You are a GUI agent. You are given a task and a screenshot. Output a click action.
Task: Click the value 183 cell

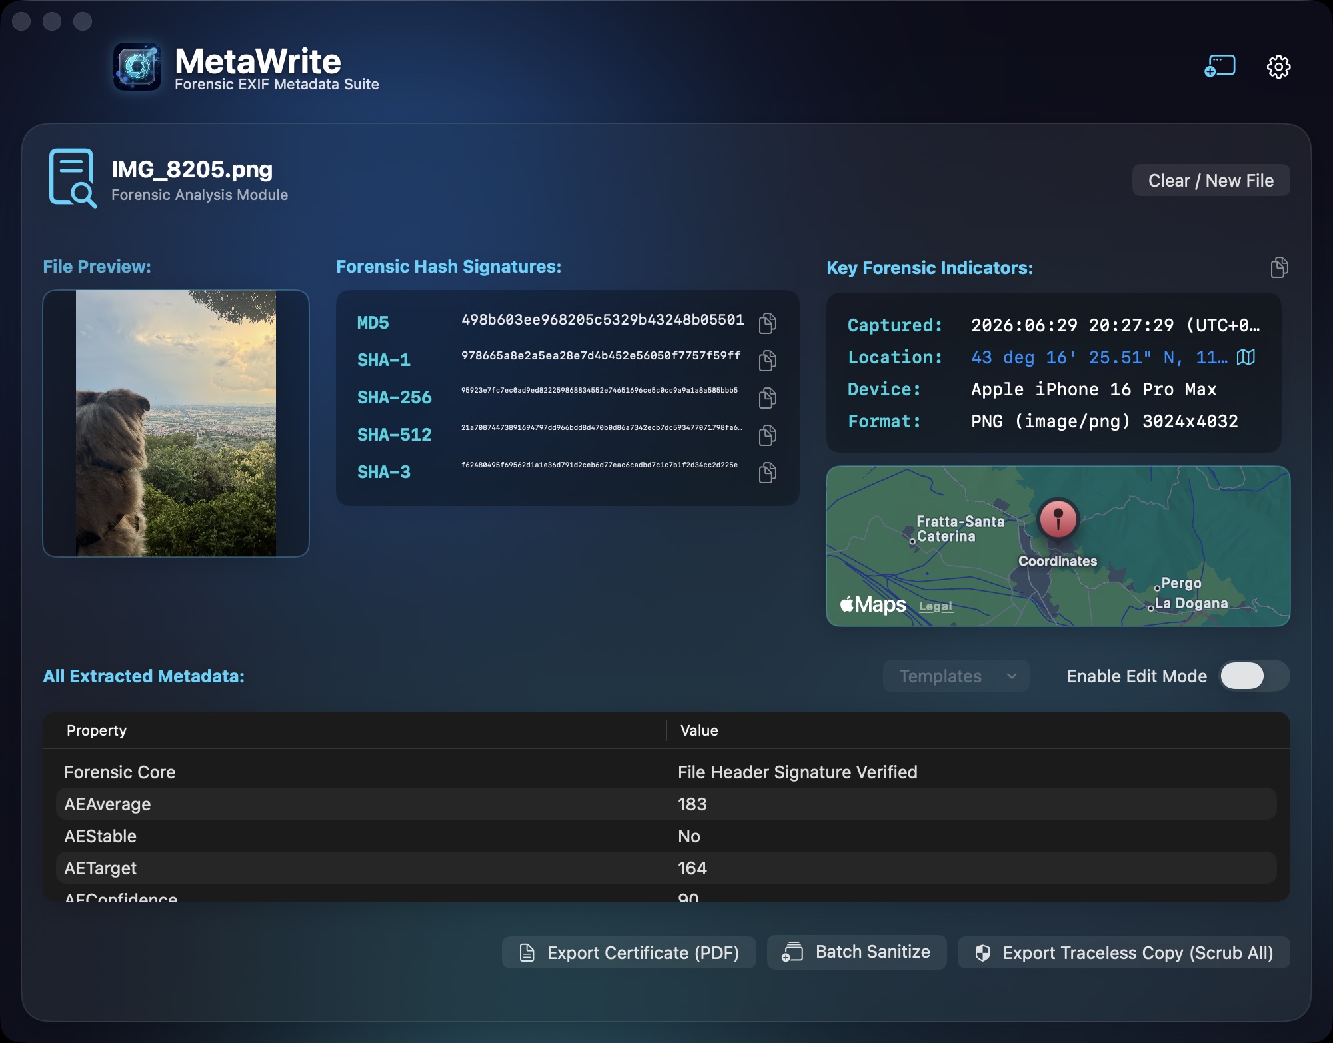pyautogui.click(x=692, y=804)
